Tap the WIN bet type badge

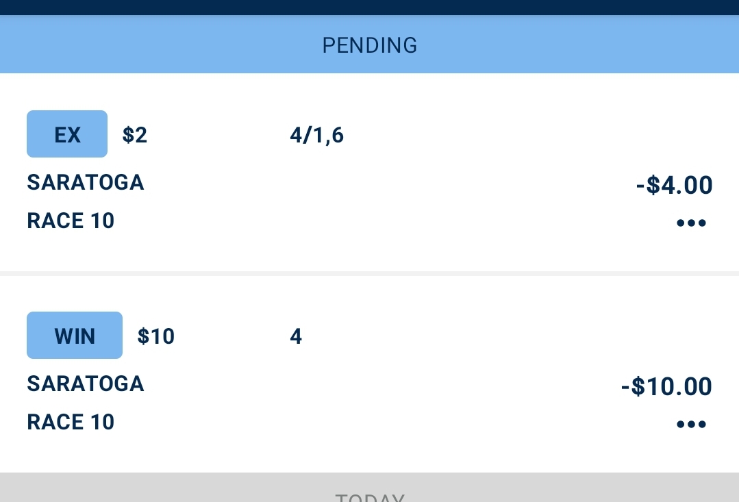(75, 335)
